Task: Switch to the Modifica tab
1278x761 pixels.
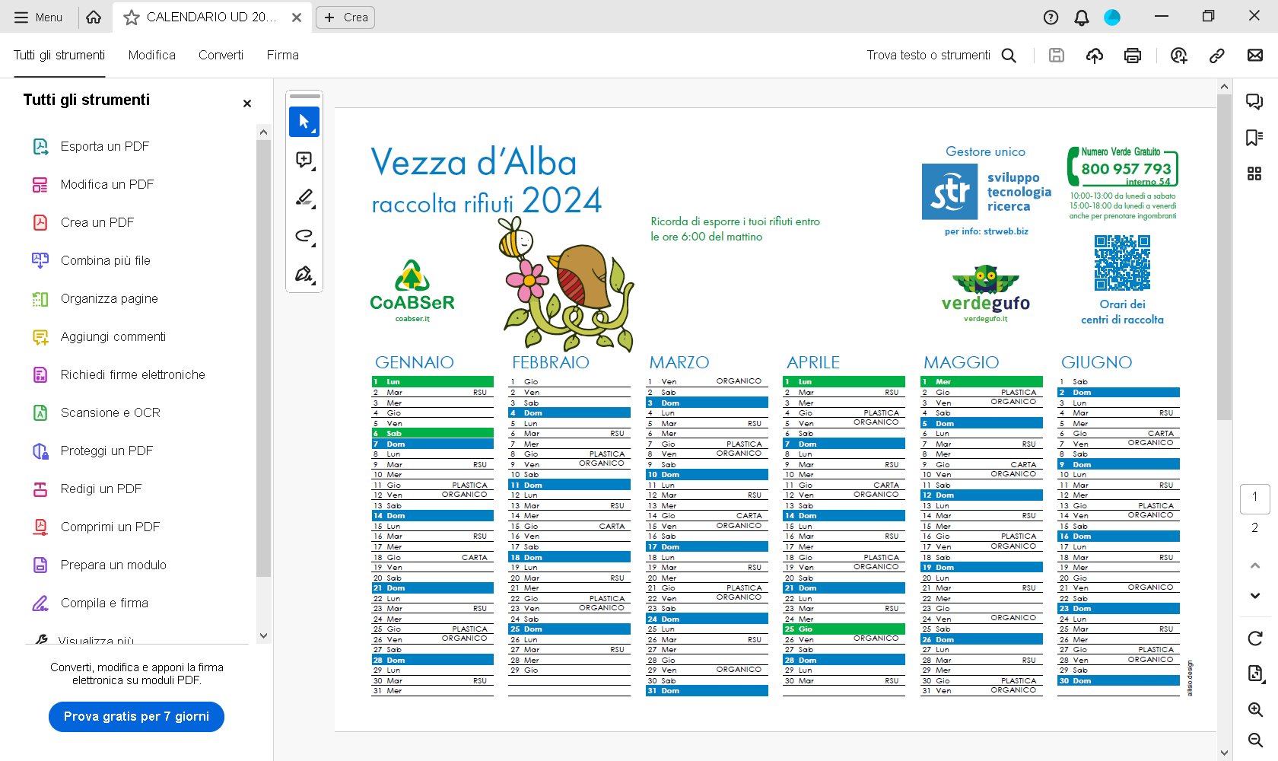Action: (x=151, y=56)
